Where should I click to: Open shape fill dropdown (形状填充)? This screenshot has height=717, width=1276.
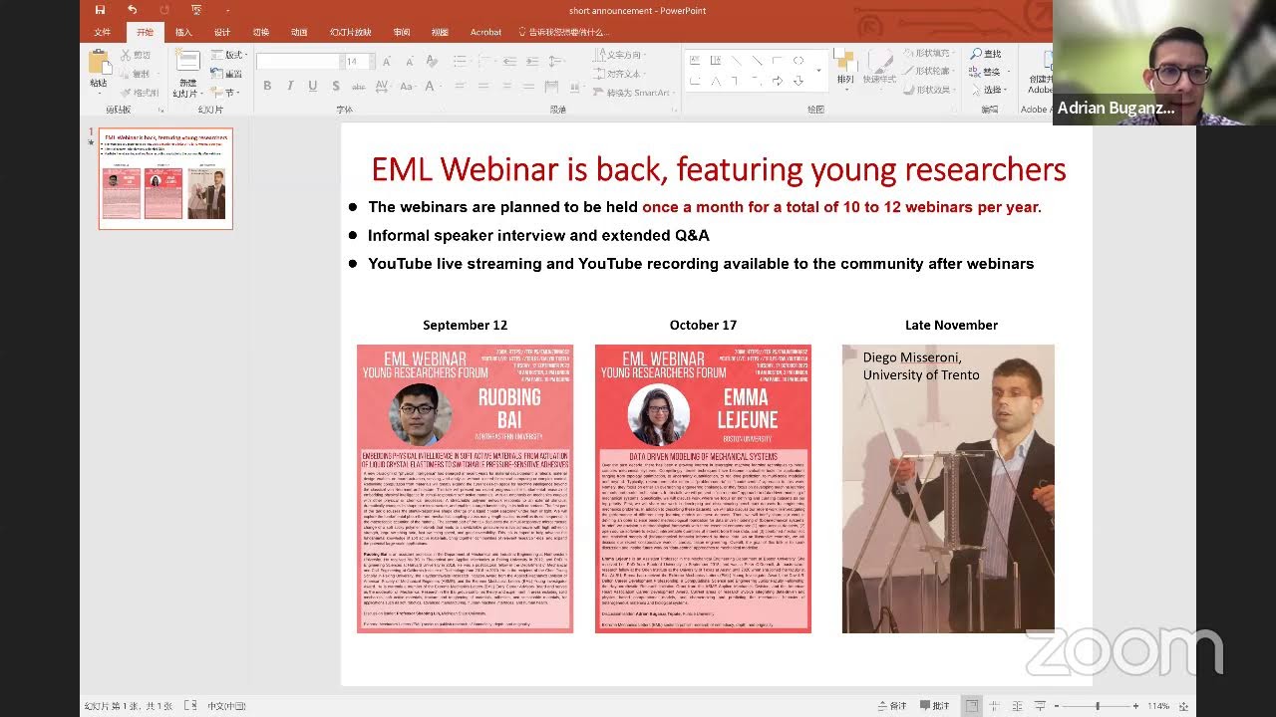pos(931,53)
